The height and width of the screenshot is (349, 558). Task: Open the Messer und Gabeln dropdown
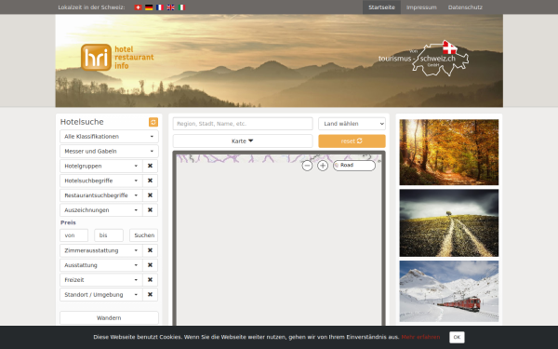tap(109, 151)
